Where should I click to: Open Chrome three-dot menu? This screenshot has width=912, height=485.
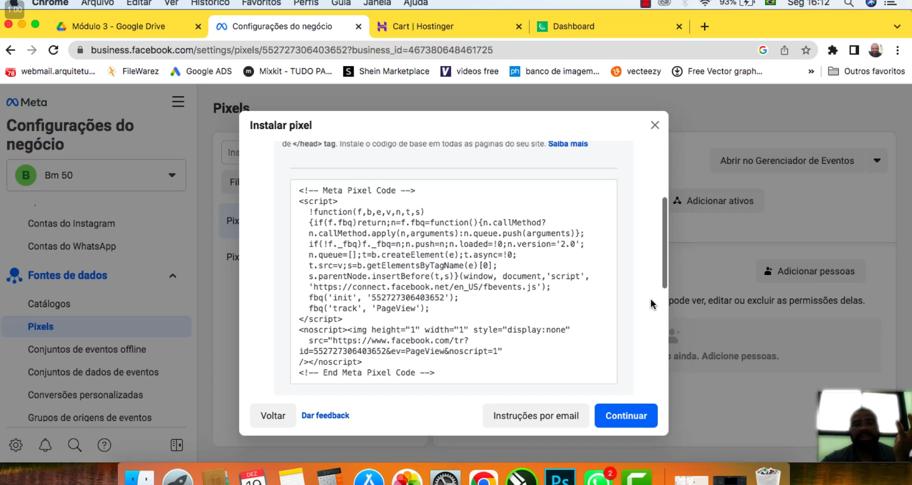point(897,50)
